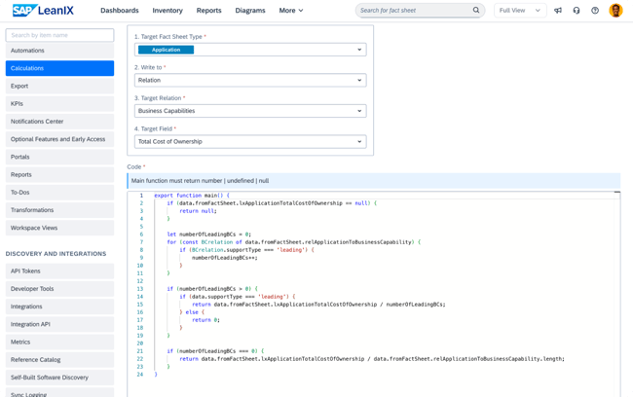Select KPIs in the sidebar
Screen dimensions: 633x397
click(x=59, y=104)
